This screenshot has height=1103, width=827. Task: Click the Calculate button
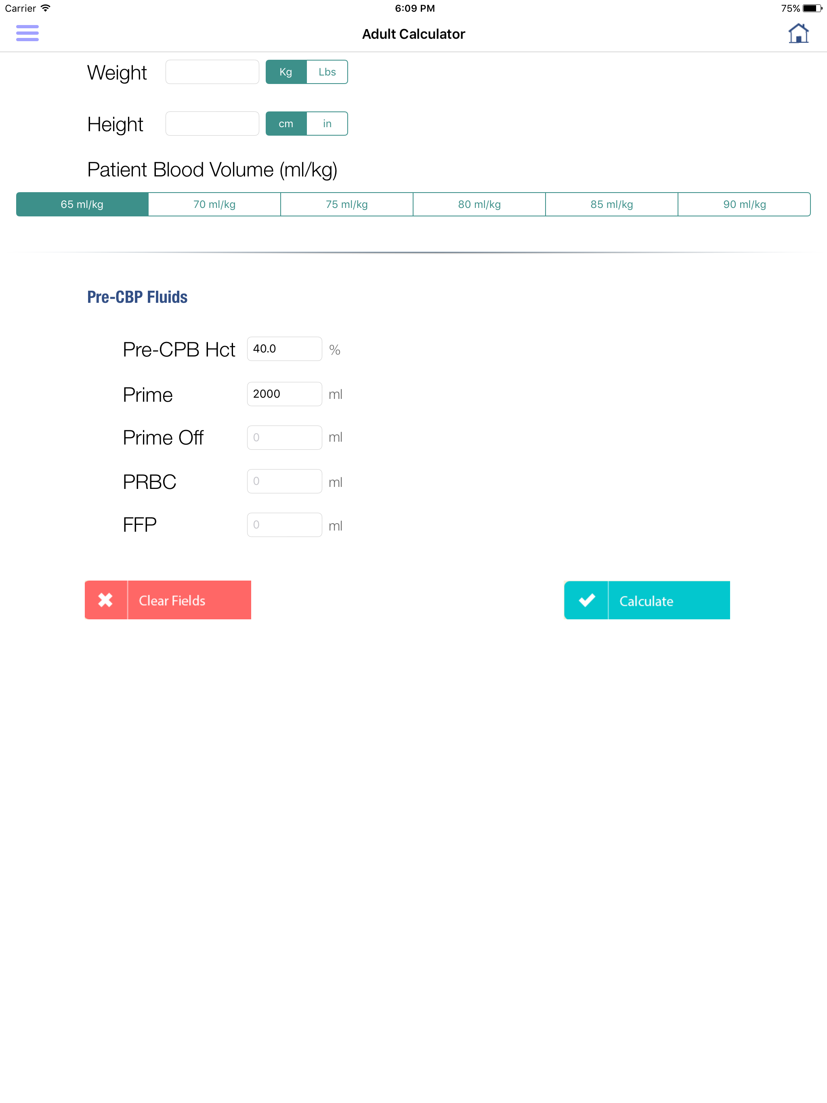647,600
